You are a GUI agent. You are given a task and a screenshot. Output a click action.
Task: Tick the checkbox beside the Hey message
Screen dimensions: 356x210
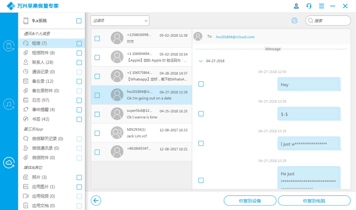(201, 84)
